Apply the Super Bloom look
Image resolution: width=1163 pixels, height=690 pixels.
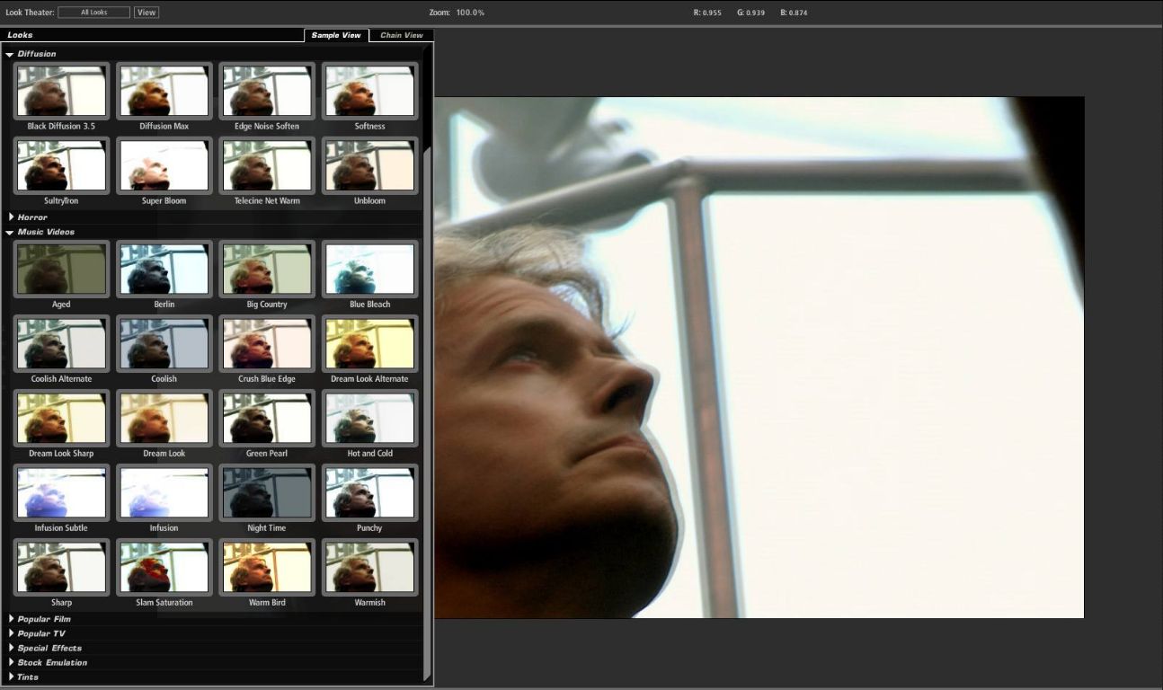(164, 165)
